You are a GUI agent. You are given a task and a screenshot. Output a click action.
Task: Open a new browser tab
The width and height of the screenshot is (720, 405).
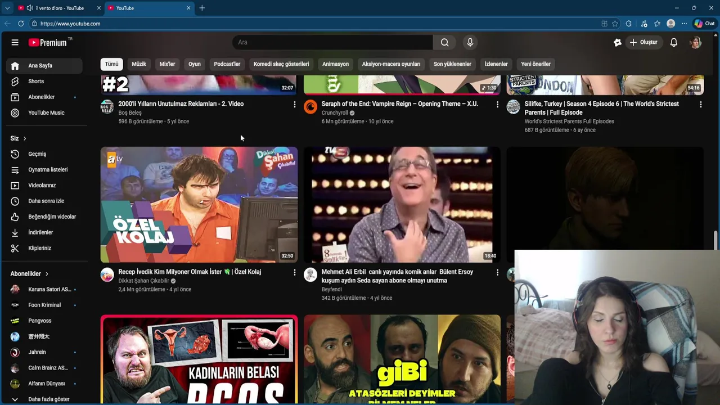pyautogui.click(x=202, y=8)
